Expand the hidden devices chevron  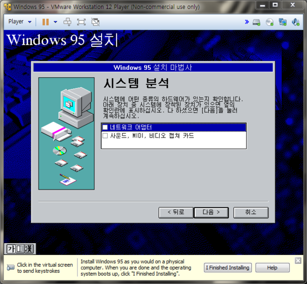247,22
